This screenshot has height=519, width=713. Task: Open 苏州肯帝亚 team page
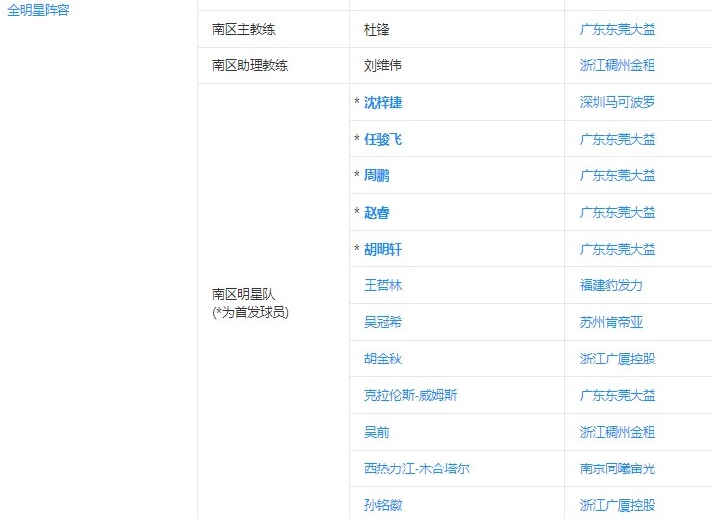coord(611,322)
